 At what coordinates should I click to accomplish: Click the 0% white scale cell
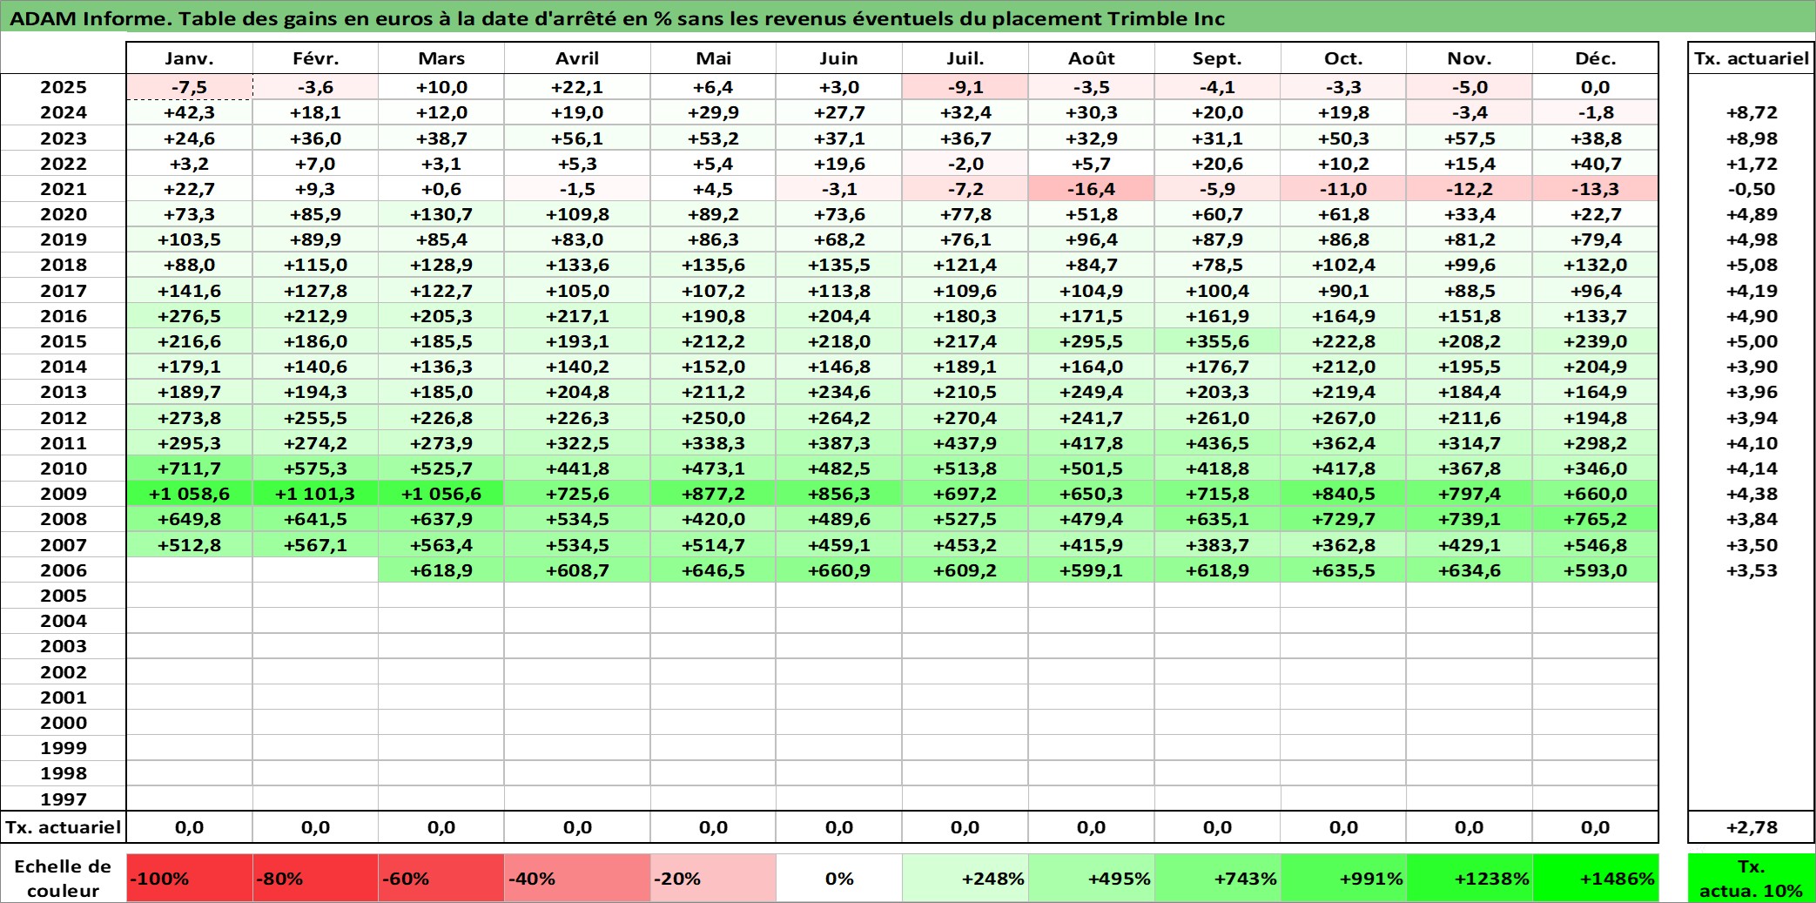(x=838, y=878)
